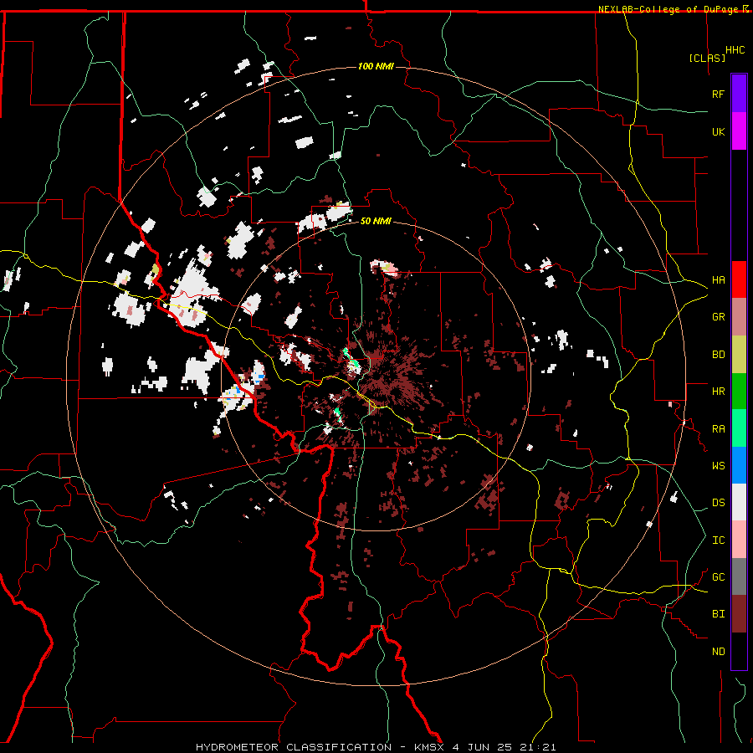
Task: Click the DS legend label
Action: (x=718, y=503)
